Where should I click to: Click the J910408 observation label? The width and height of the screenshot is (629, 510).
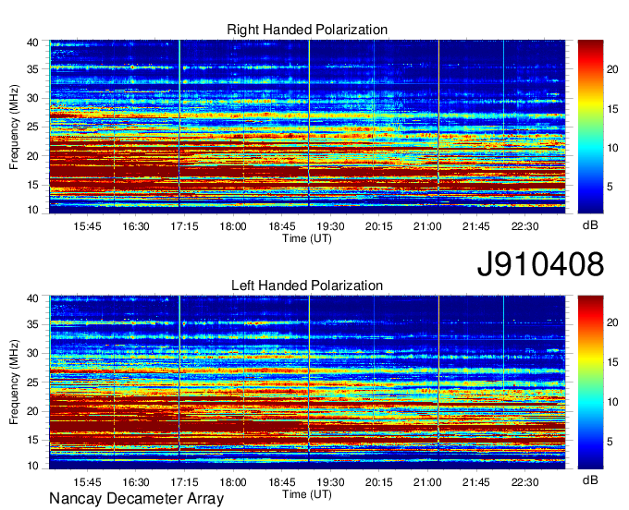click(540, 264)
